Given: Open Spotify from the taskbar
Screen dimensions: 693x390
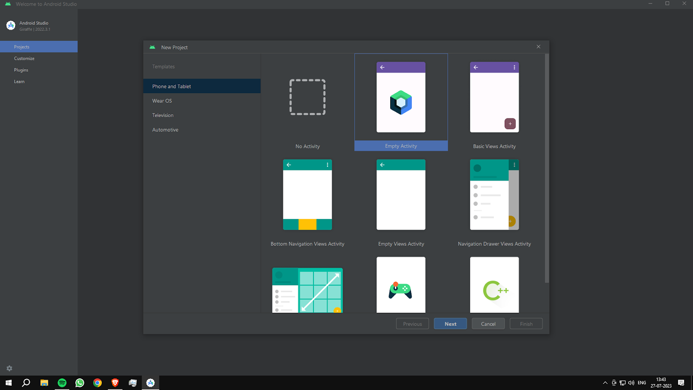Looking at the screenshot, I should [x=62, y=383].
